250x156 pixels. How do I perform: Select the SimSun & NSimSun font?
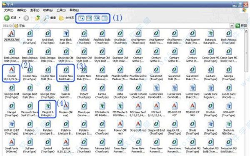(x=229, y=128)
